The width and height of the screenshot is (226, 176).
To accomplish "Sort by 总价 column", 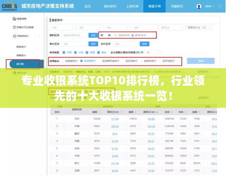I will (x=172, y=112).
